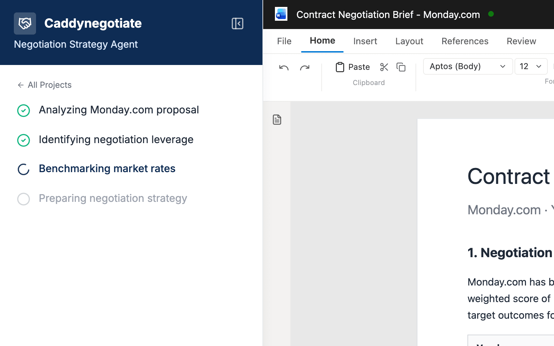Cut selection with scissors icon
This screenshot has height=346, width=554.
click(x=384, y=67)
